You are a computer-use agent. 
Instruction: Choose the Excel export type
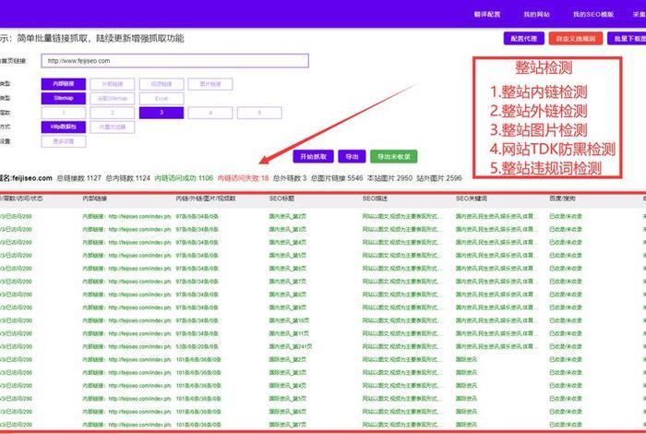pyautogui.click(x=161, y=99)
